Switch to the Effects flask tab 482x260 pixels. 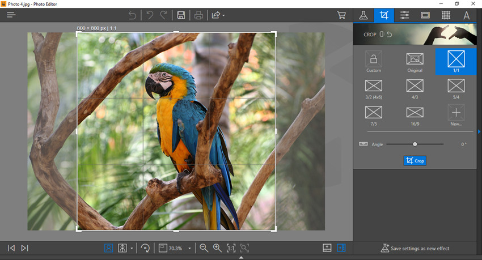[363, 15]
